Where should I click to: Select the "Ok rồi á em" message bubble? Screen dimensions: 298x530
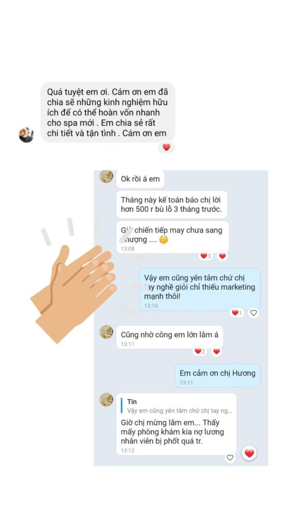tap(140, 179)
